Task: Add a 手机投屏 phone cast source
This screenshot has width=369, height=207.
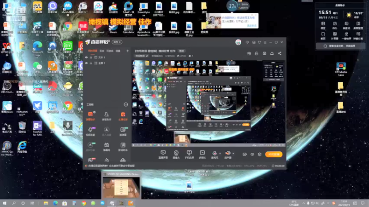Action: (189, 155)
